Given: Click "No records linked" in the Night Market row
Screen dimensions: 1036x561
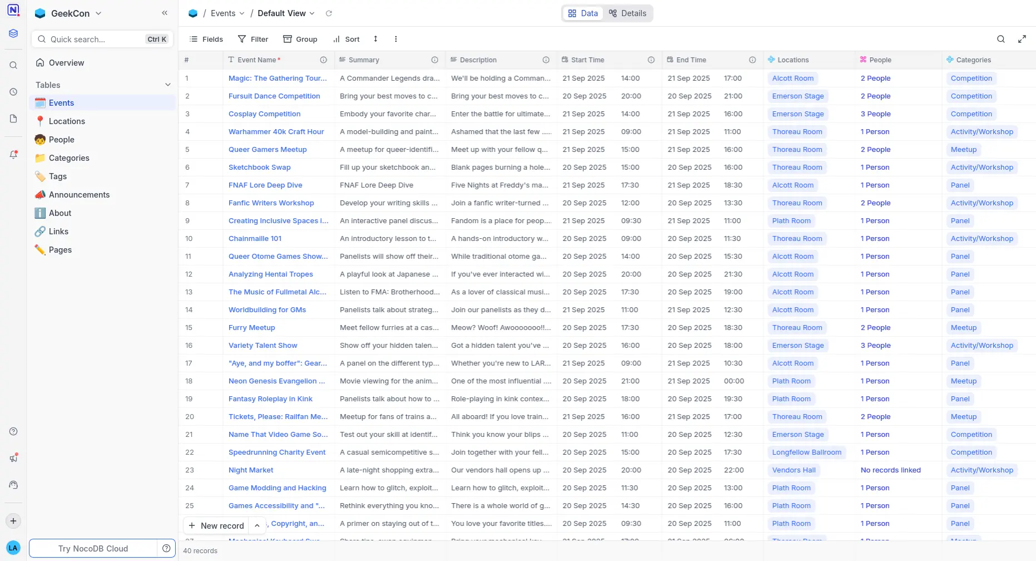Looking at the screenshot, I should coord(890,470).
